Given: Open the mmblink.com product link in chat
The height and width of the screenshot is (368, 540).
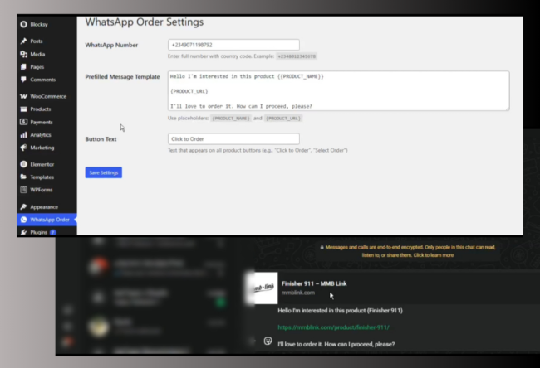Looking at the screenshot, I should pyautogui.click(x=333, y=327).
